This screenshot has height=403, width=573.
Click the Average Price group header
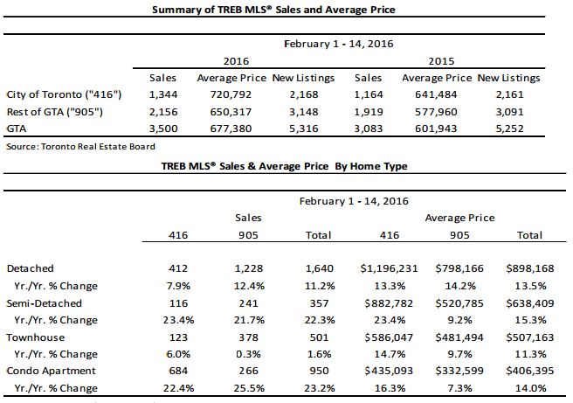pyautogui.click(x=459, y=218)
